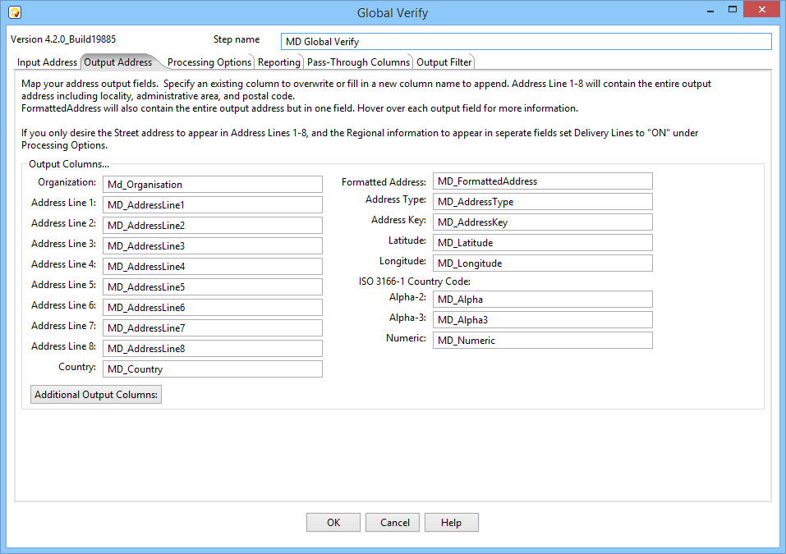Open the Output Filter tab
The width and height of the screenshot is (786, 554).
pyautogui.click(x=444, y=62)
